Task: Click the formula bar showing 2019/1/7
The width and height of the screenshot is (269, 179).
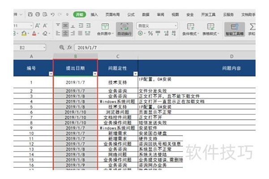Action: click(165, 47)
